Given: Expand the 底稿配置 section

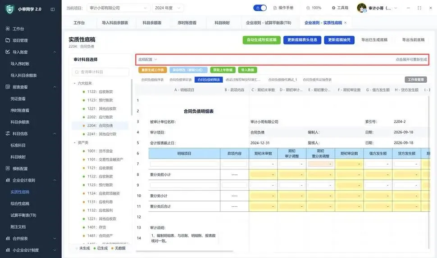Looking at the screenshot, I should pos(148,59).
